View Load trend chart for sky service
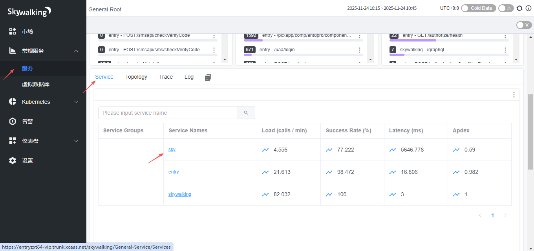 point(265,150)
